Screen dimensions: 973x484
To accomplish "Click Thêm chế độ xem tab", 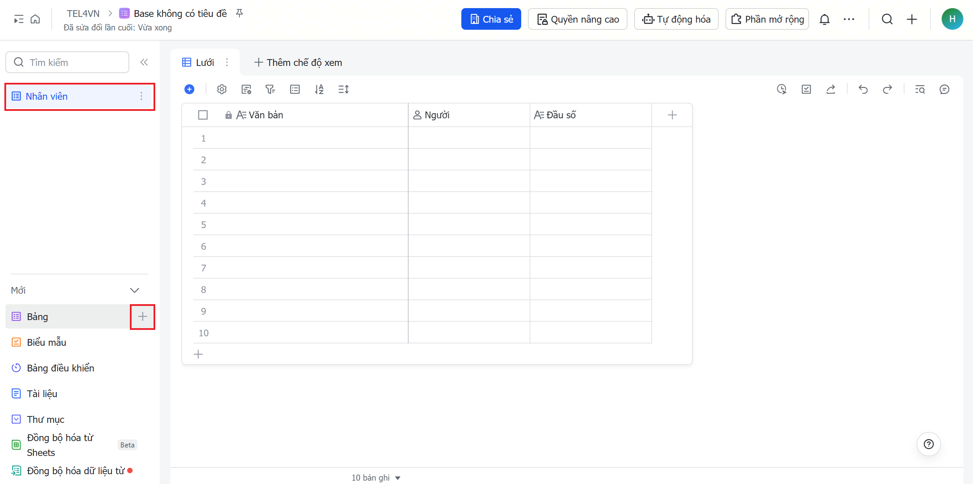I will coord(298,62).
